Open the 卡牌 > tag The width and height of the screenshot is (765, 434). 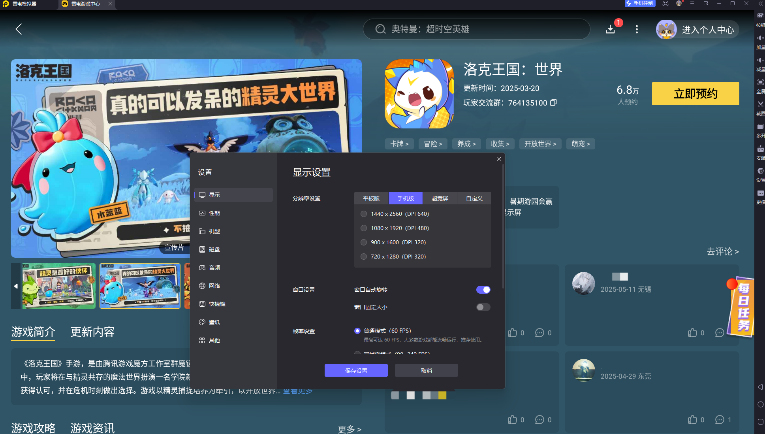tap(399, 144)
